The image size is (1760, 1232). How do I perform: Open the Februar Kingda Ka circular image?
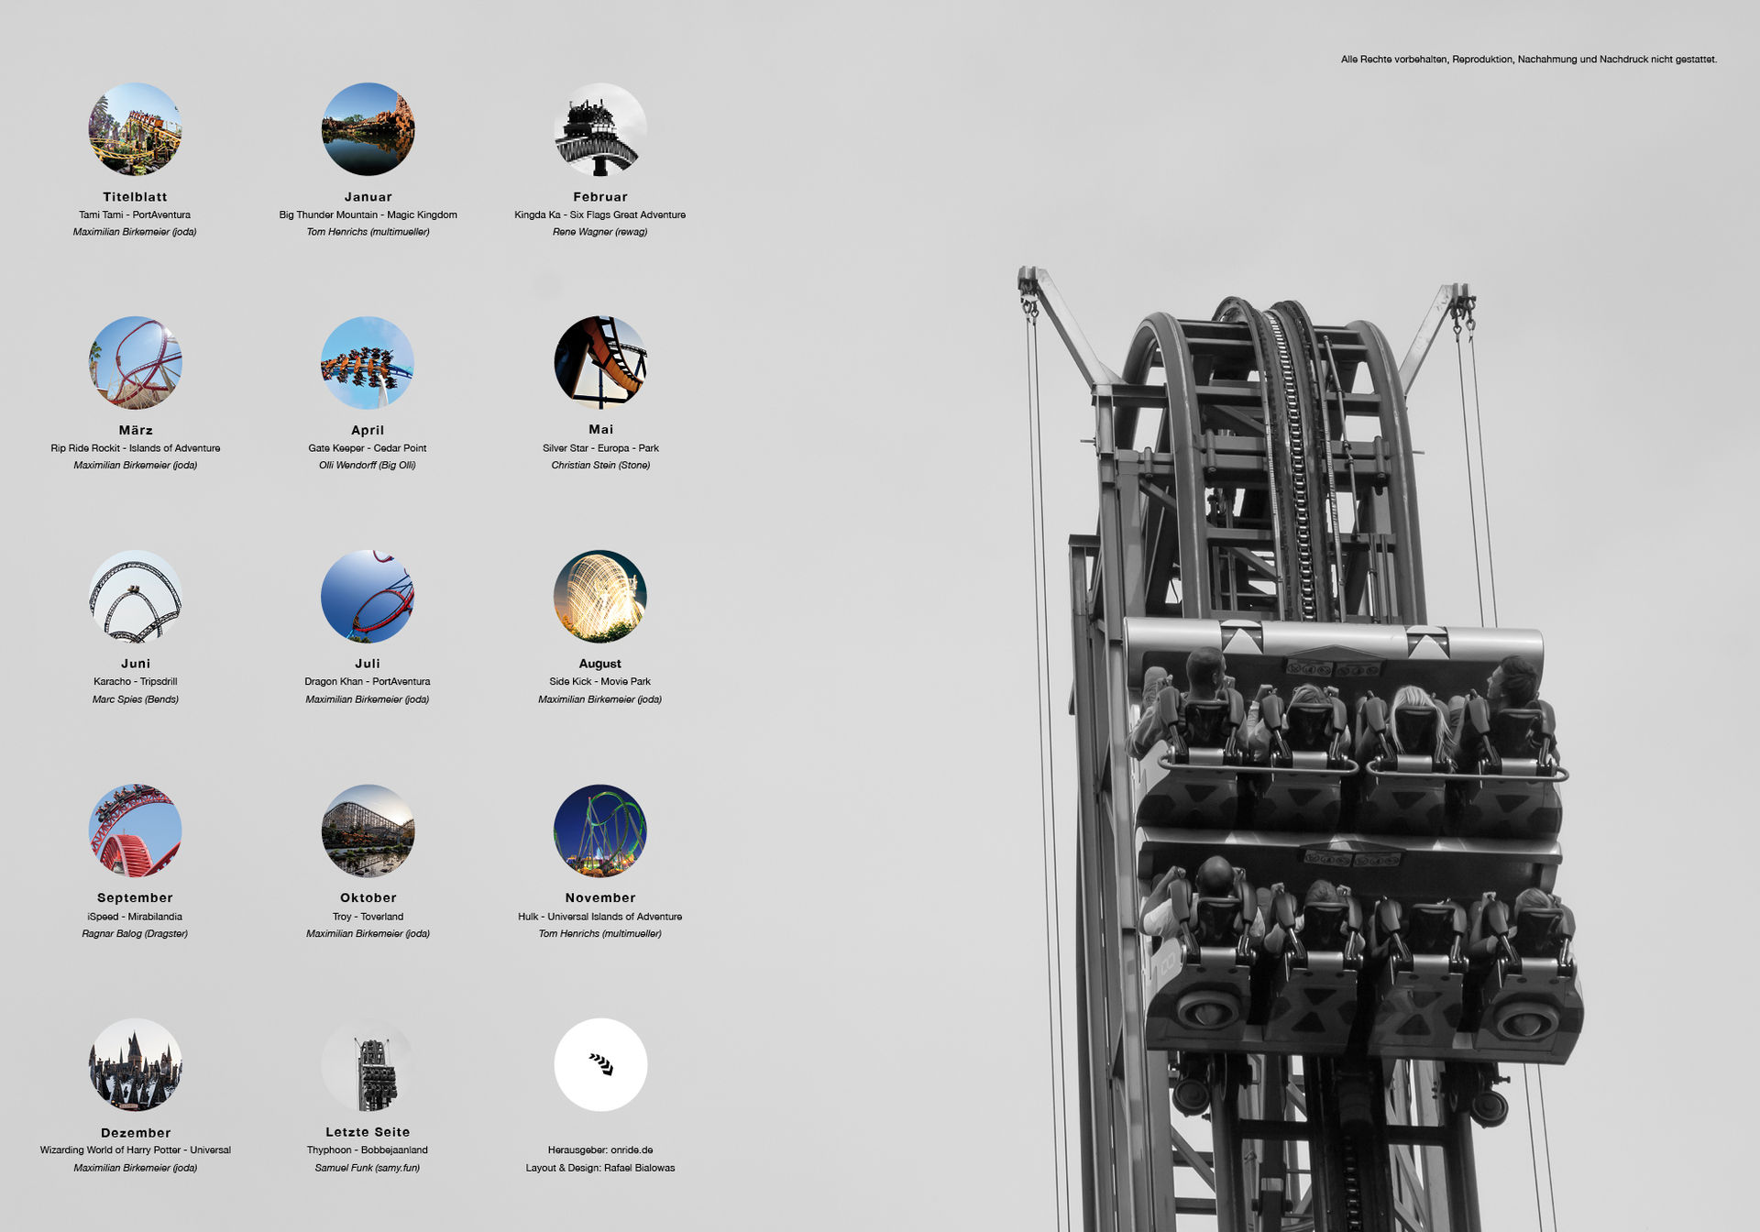click(600, 129)
